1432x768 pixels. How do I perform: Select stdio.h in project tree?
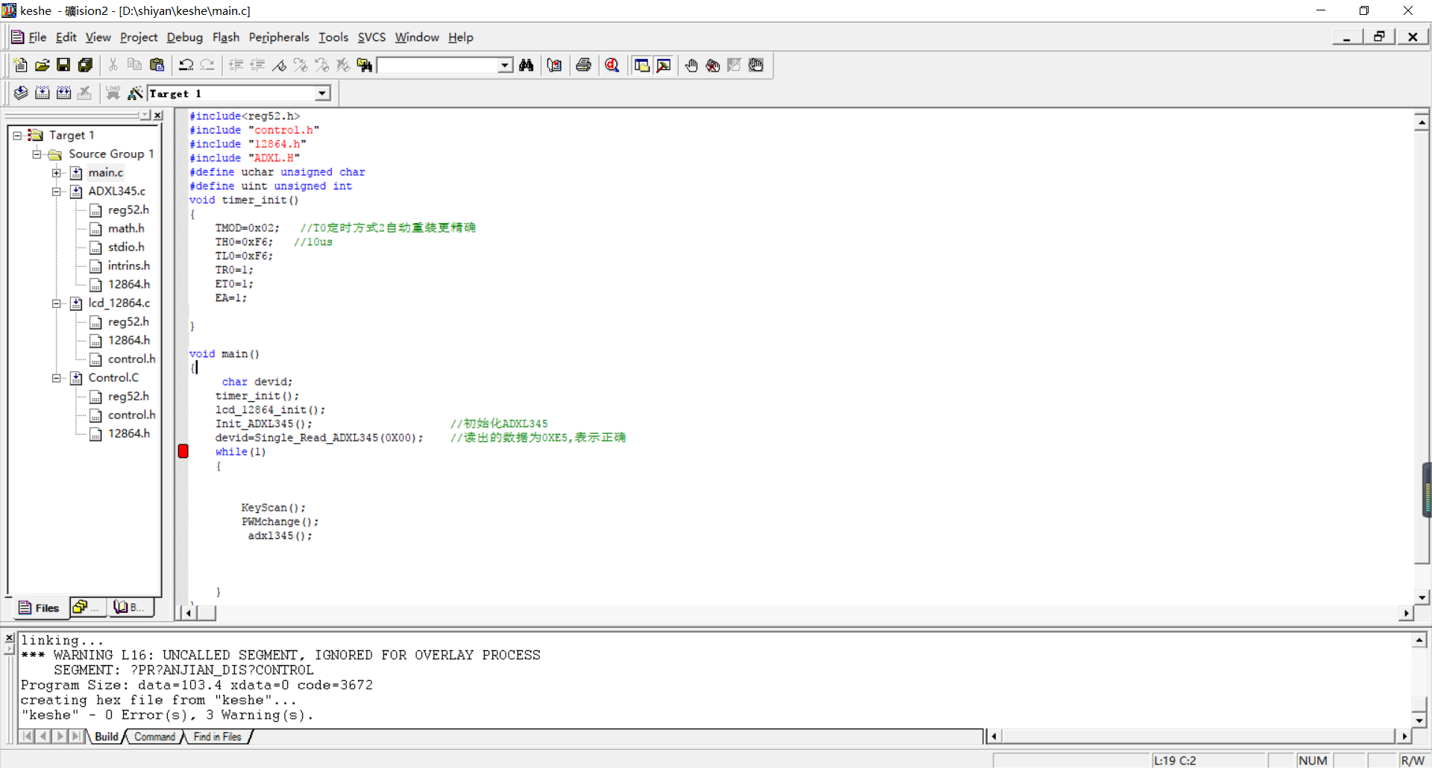pos(126,247)
